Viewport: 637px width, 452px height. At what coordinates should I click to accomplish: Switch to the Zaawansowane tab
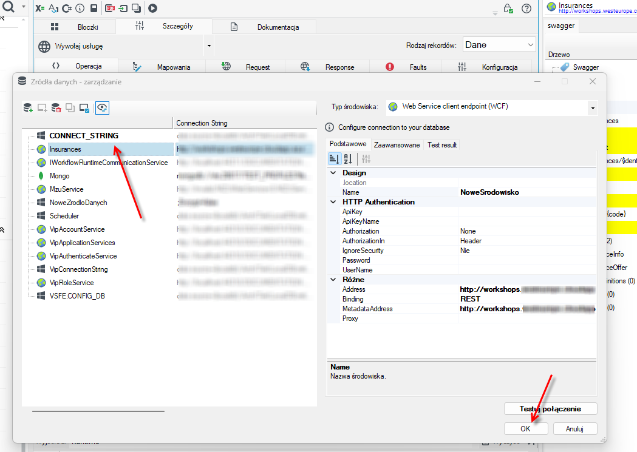[x=397, y=145]
